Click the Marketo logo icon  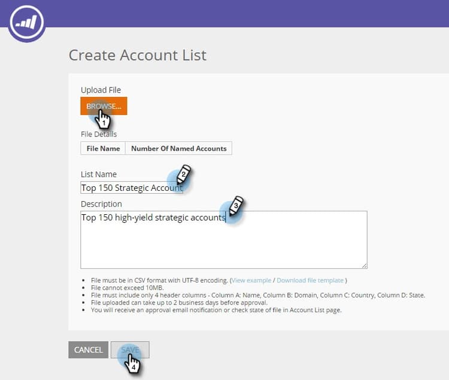pos(26,22)
